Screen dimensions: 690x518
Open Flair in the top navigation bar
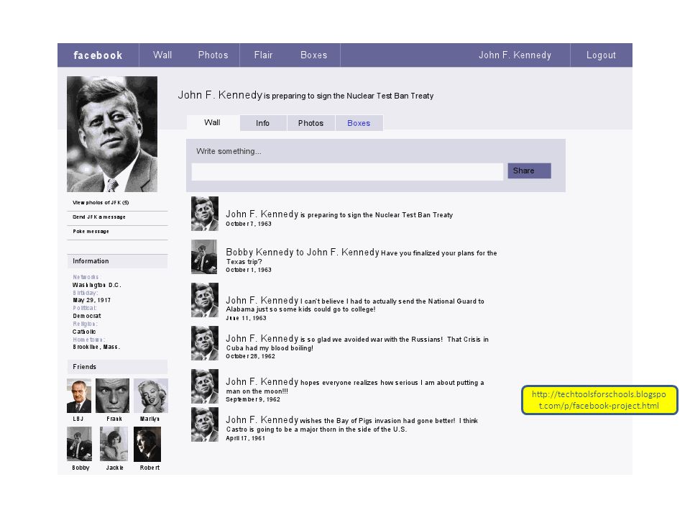coord(263,55)
